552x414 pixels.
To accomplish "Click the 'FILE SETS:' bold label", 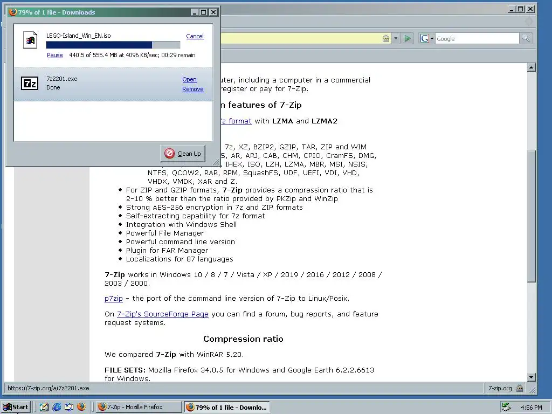I will [x=125, y=370].
